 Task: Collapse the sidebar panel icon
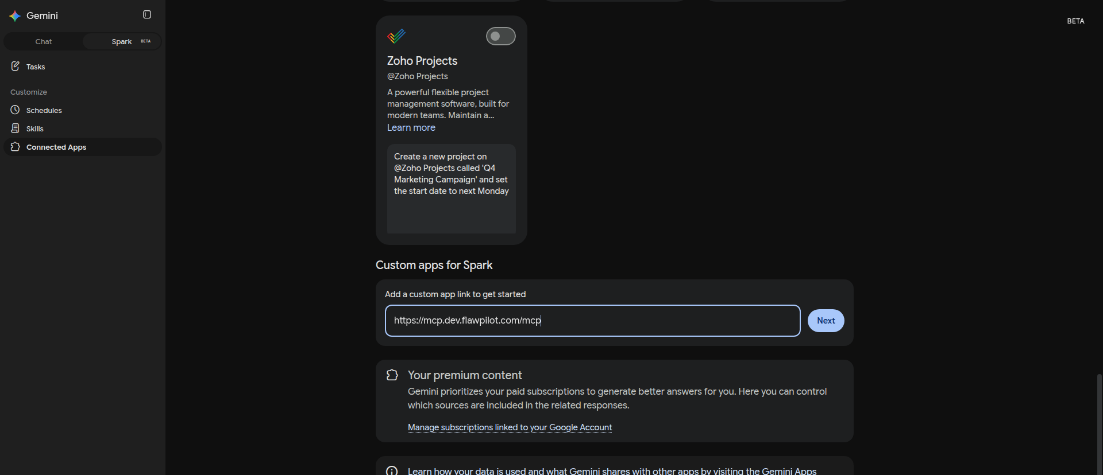pos(147,15)
